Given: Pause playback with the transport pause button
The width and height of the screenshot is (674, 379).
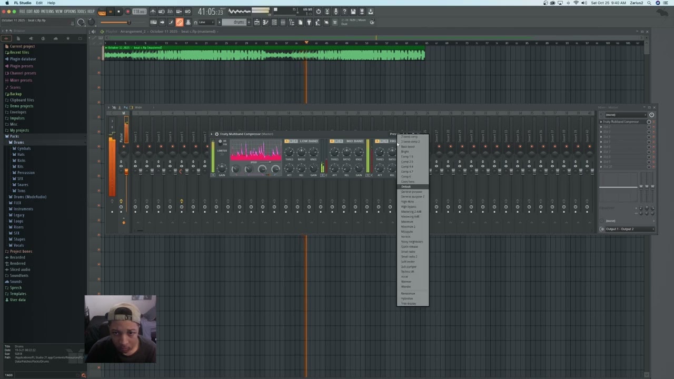Looking at the screenshot, I should 111,11.
